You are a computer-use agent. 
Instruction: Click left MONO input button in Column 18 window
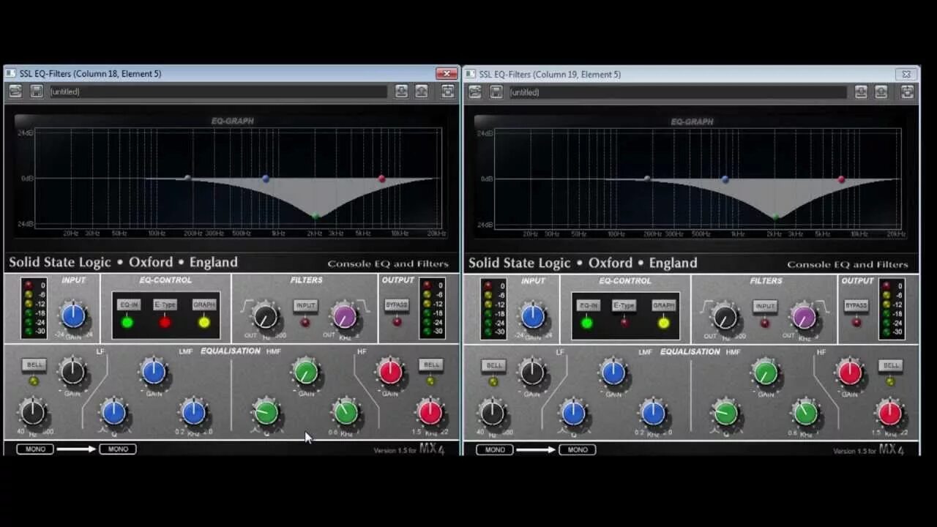tap(35, 449)
